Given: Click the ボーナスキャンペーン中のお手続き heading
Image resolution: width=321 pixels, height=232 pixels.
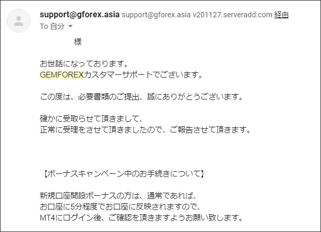Looking at the screenshot, I should coord(124,174).
